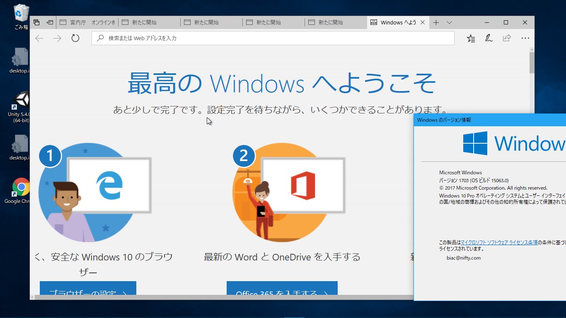This screenshot has height=318, width=566.
Task: Click the バージョン 1703 (OS ビルド 15063.0) text
Action: pos(474,180)
